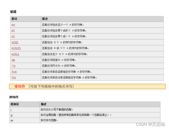Click description 匹配任何开头为 n 的字符串
This screenshot has width=169, height=129.
coord(59,66)
